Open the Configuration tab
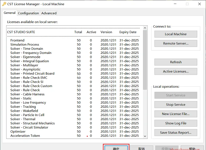The height and width of the screenshot is (150, 206). click(x=28, y=13)
